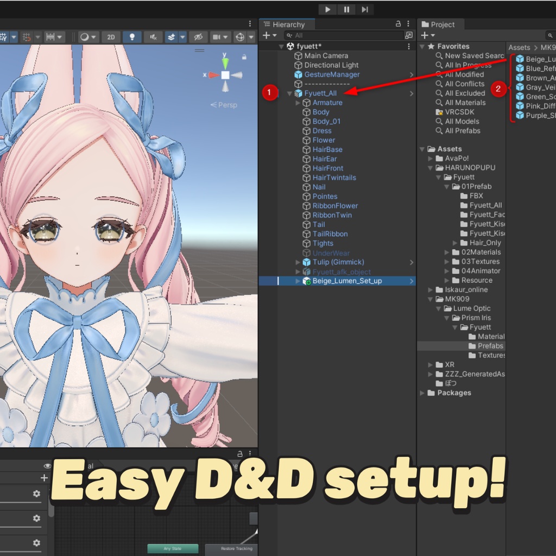Open the fyuett scene context menu
Viewport: 556px width, 556px height.
point(409,47)
